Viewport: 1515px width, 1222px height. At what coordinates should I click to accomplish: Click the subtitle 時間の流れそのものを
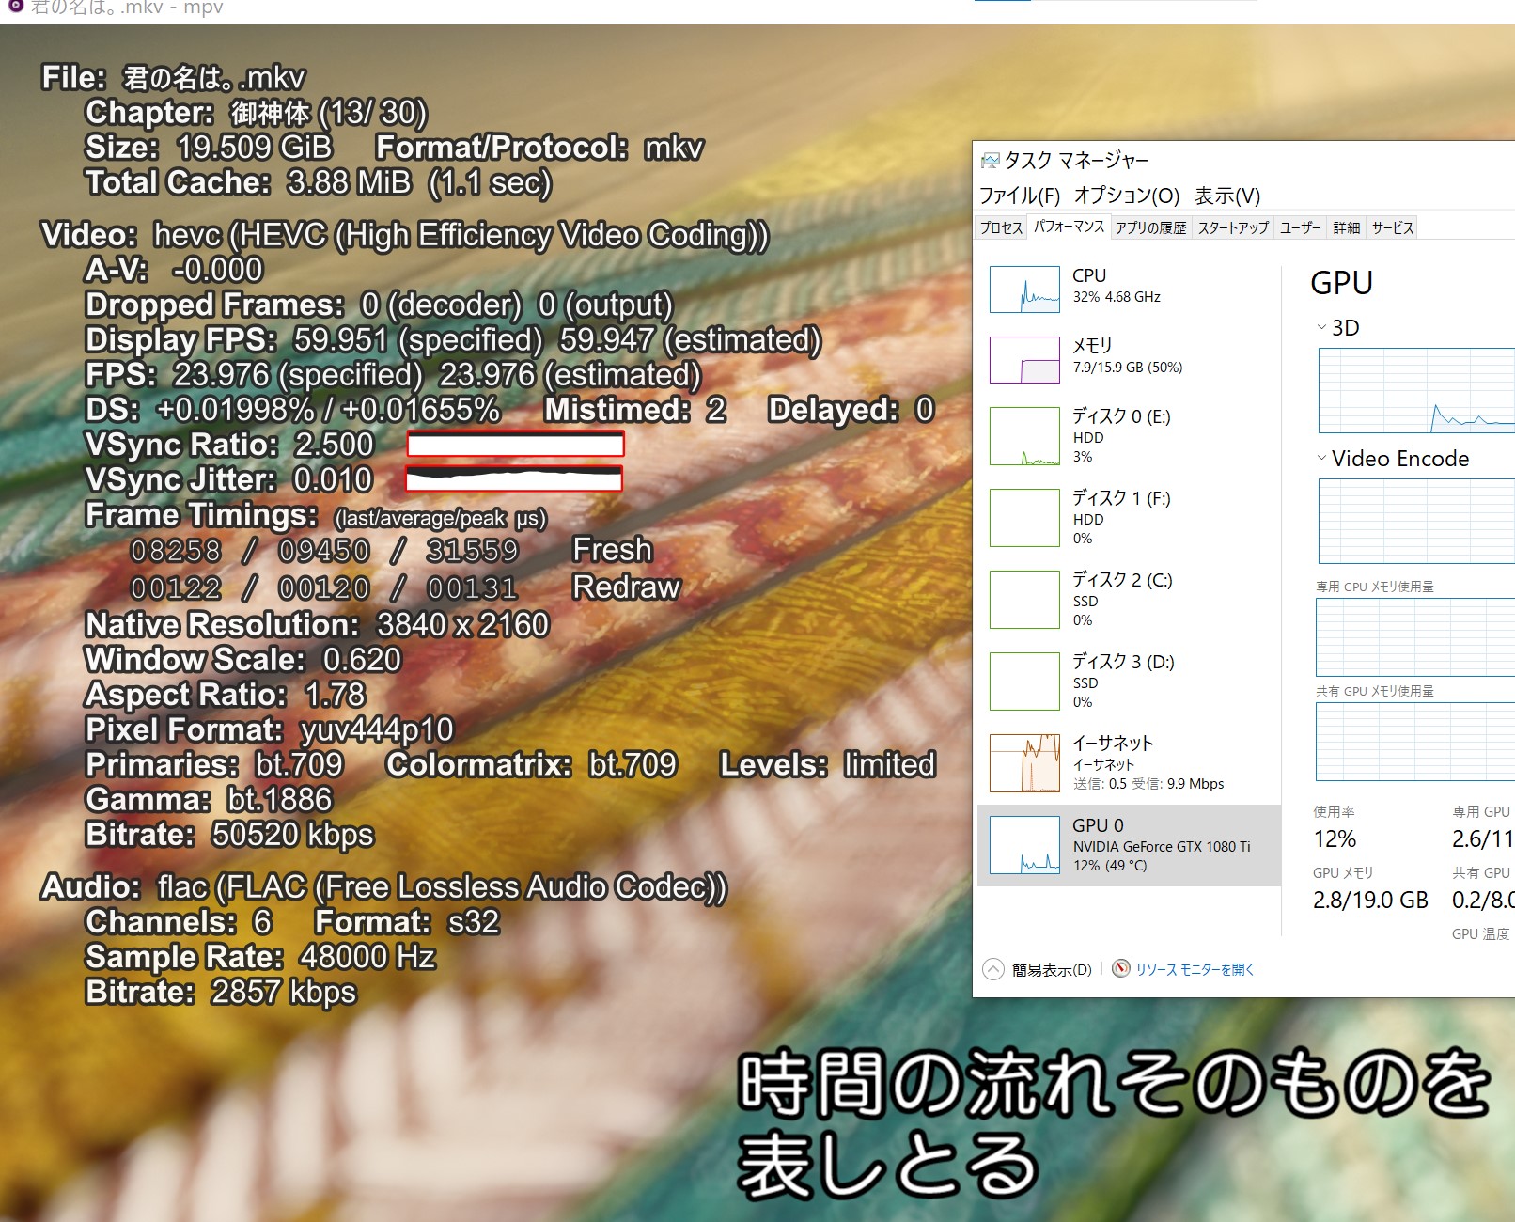pyautogui.click(x=1115, y=1084)
